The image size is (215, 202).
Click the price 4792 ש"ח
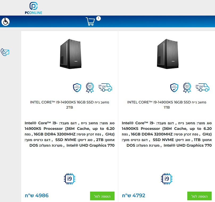click(x=134, y=196)
